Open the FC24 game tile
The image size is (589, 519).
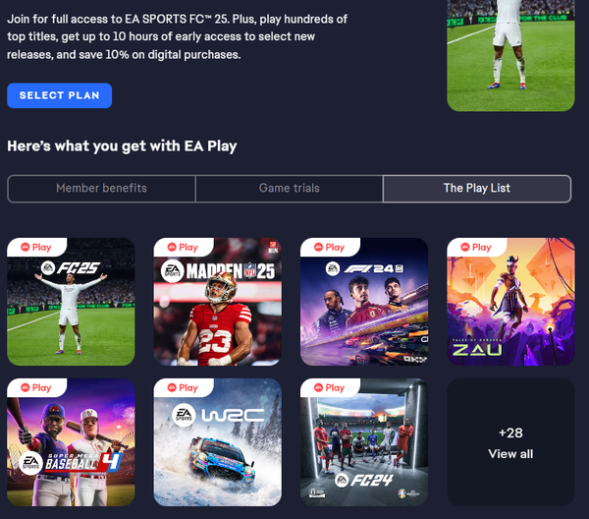(364, 442)
